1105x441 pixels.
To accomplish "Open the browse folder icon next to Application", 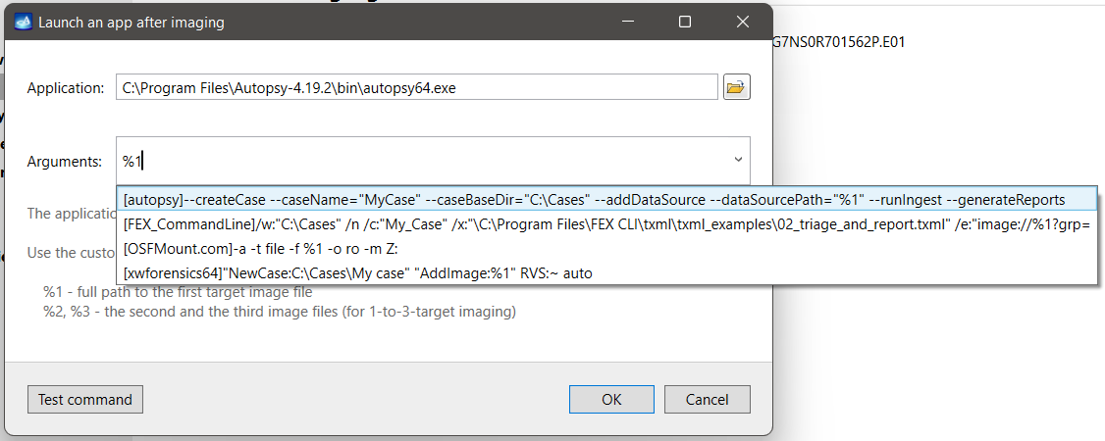I will (x=736, y=88).
